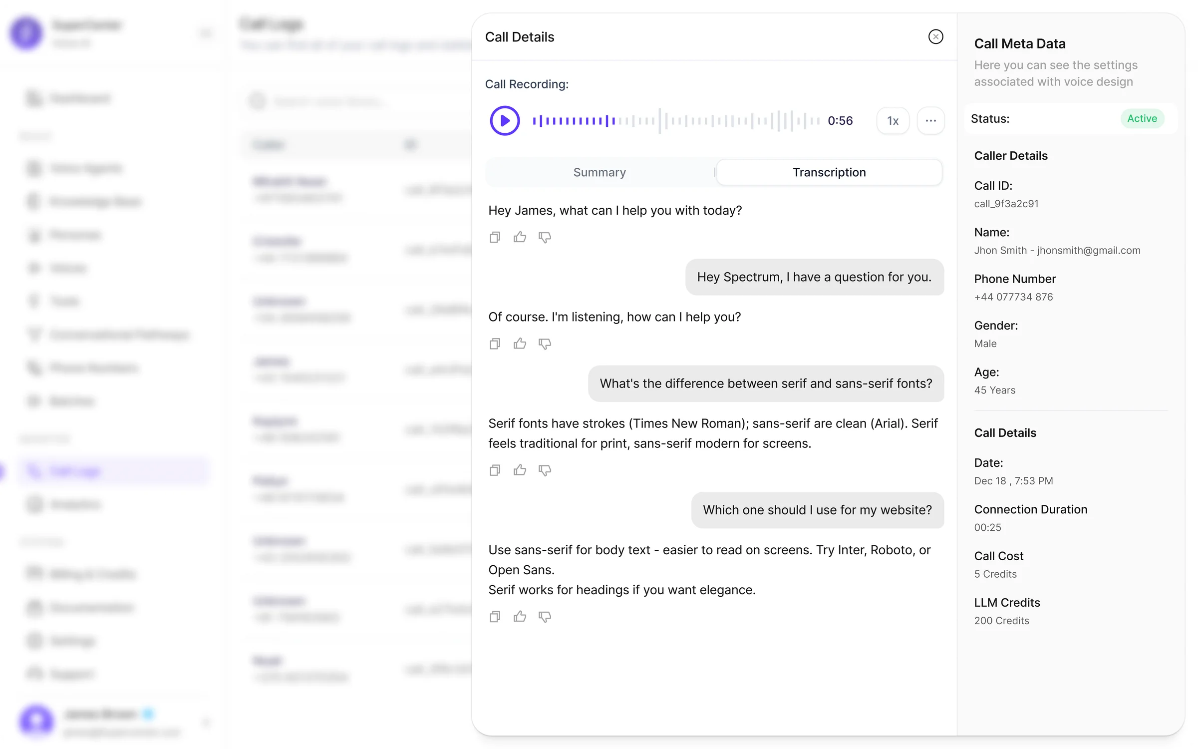Thumbs up the serif fonts explanation
This screenshot has height=749, width=1198.
click(520, 470)
